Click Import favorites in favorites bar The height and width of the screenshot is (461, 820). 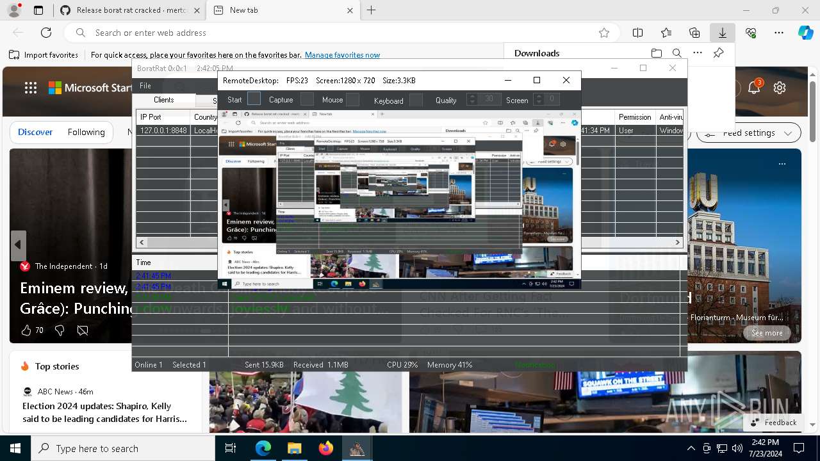44,55
